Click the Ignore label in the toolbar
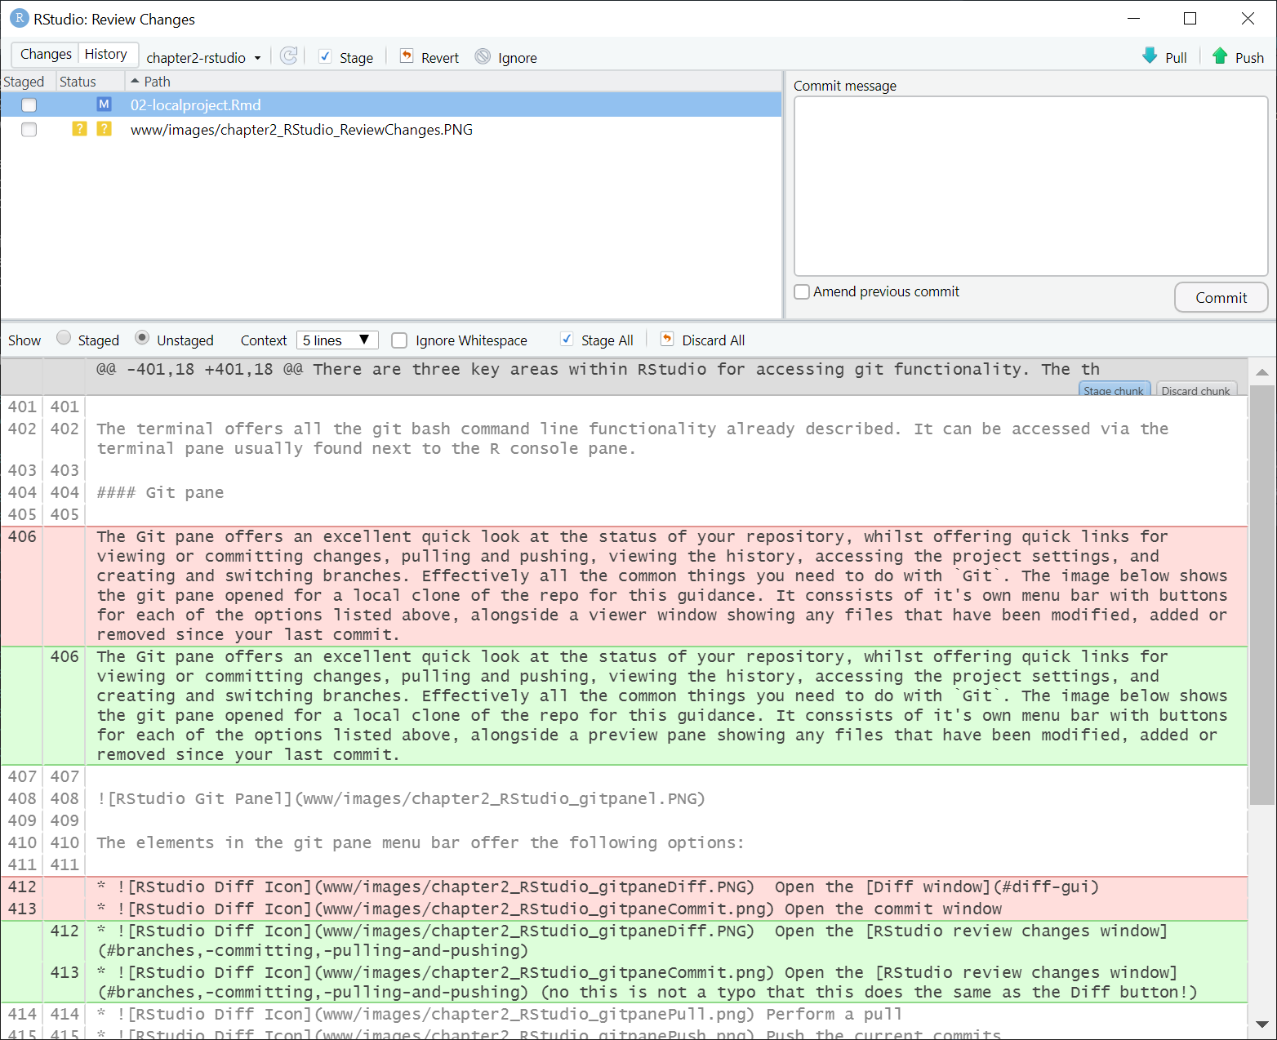Image resolution: width=1277 pixels, height=1040 pixels. tap(517, 58)
